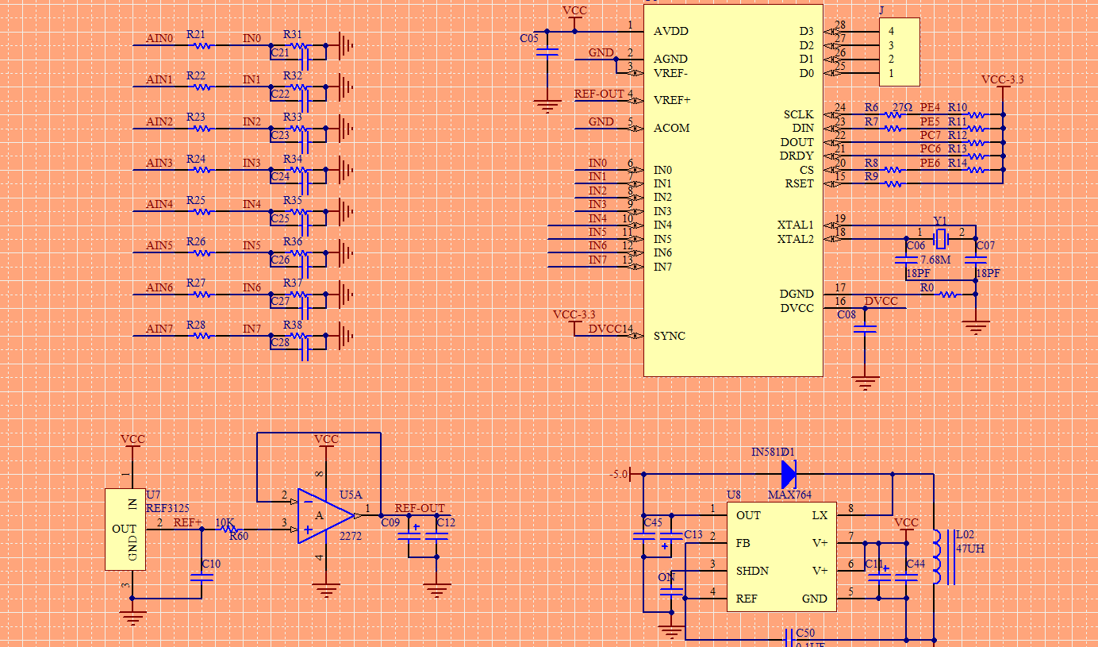
Task: Select the L02 47UH inductor symbol
Action: pos(939,556)
